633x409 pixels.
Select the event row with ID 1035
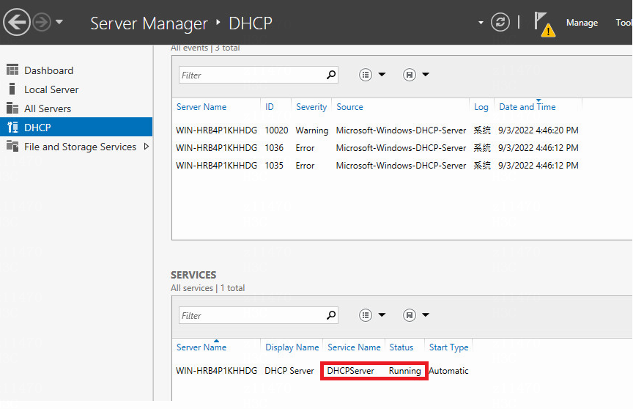(377, 166)
